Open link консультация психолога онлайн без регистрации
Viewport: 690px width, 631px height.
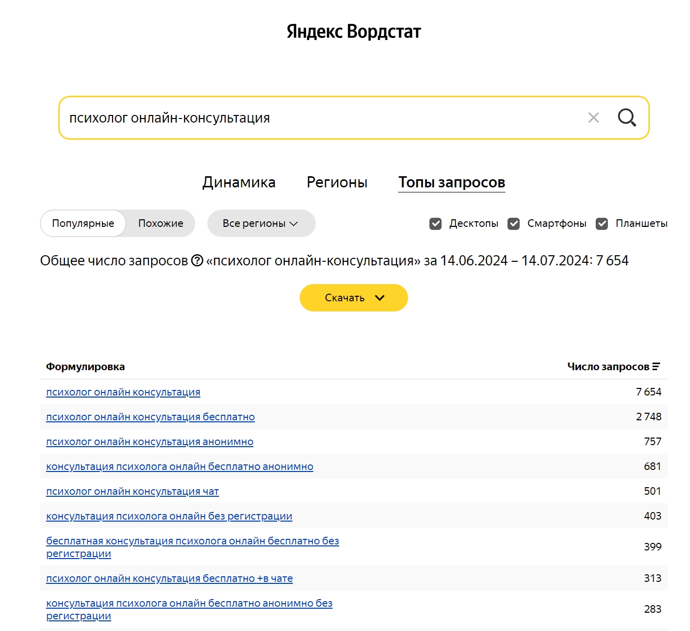coord(169,516)
